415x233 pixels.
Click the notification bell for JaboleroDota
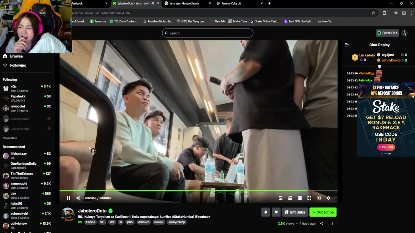[266, 212]
